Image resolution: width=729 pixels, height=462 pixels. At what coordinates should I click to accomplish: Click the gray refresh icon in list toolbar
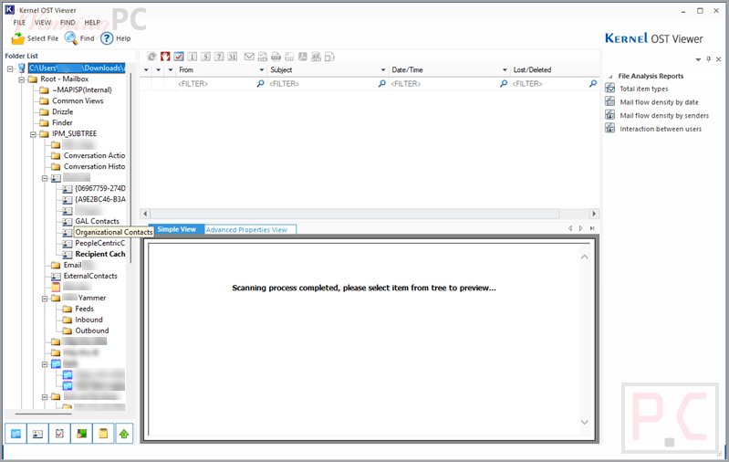[x=151, y=57]
